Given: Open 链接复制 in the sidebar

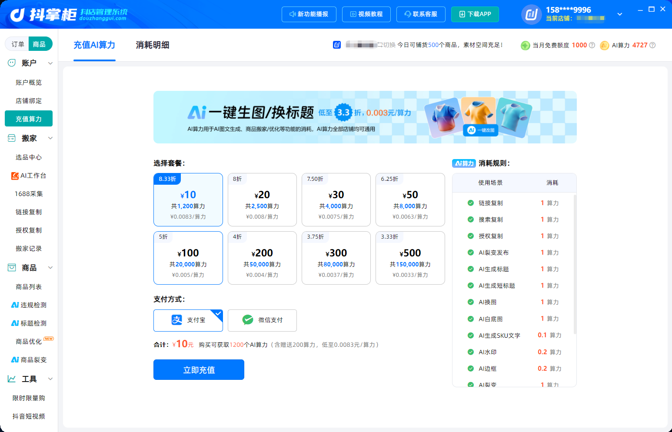Looking at the screenshot, I should (x=29, y=212).
